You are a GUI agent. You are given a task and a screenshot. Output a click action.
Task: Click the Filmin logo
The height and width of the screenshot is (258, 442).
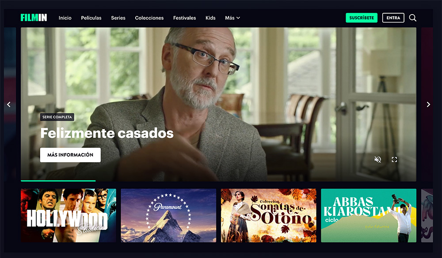(x=34, y=18)
